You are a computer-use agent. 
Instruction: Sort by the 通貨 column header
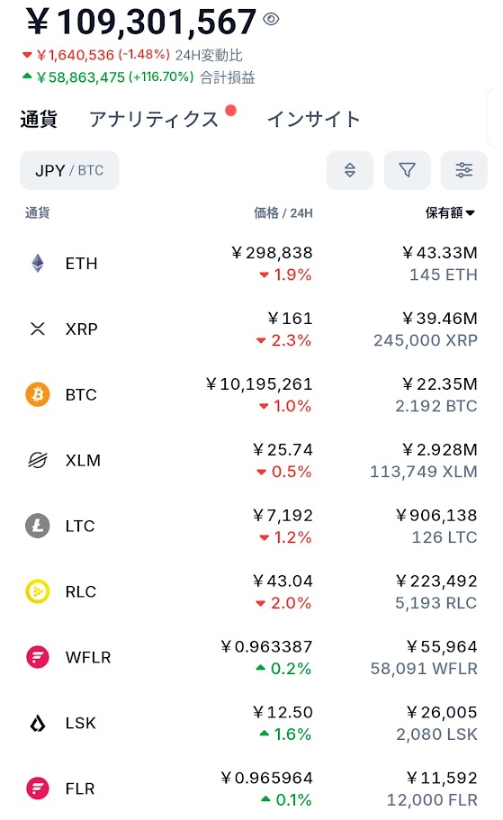pos(38,212)
